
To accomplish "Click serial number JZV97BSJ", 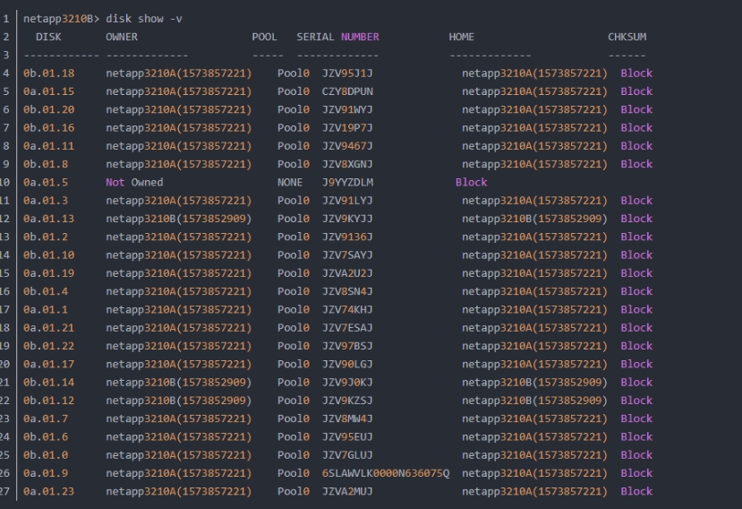I will coord(347,346).
